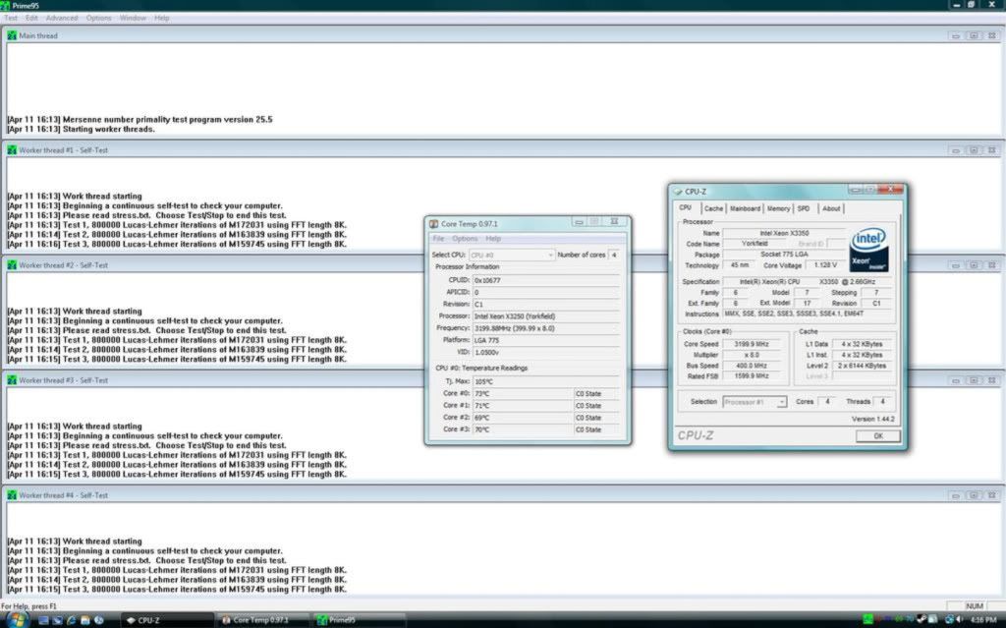This screenshot has width=1006, height=628.
Task: Click the Prime95 icon in Main thread title
Action: click(x=12, y=36)
